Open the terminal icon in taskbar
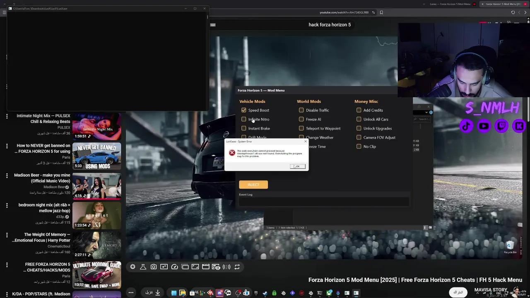This screenshot has height=298, width=530. click(x=320, y=293)
